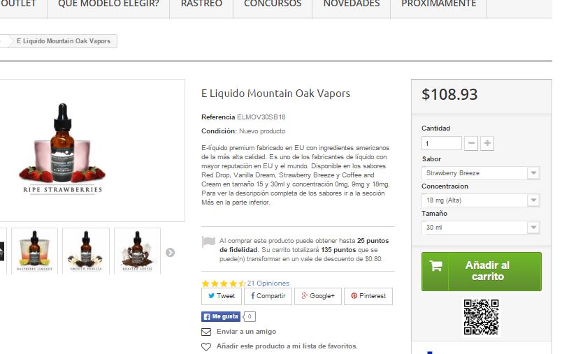Image resolution: width=562 pixels, height=354 pixels.
Task: Open the Tamaño dropdown showing 30 ml
Action: point(481,228)
